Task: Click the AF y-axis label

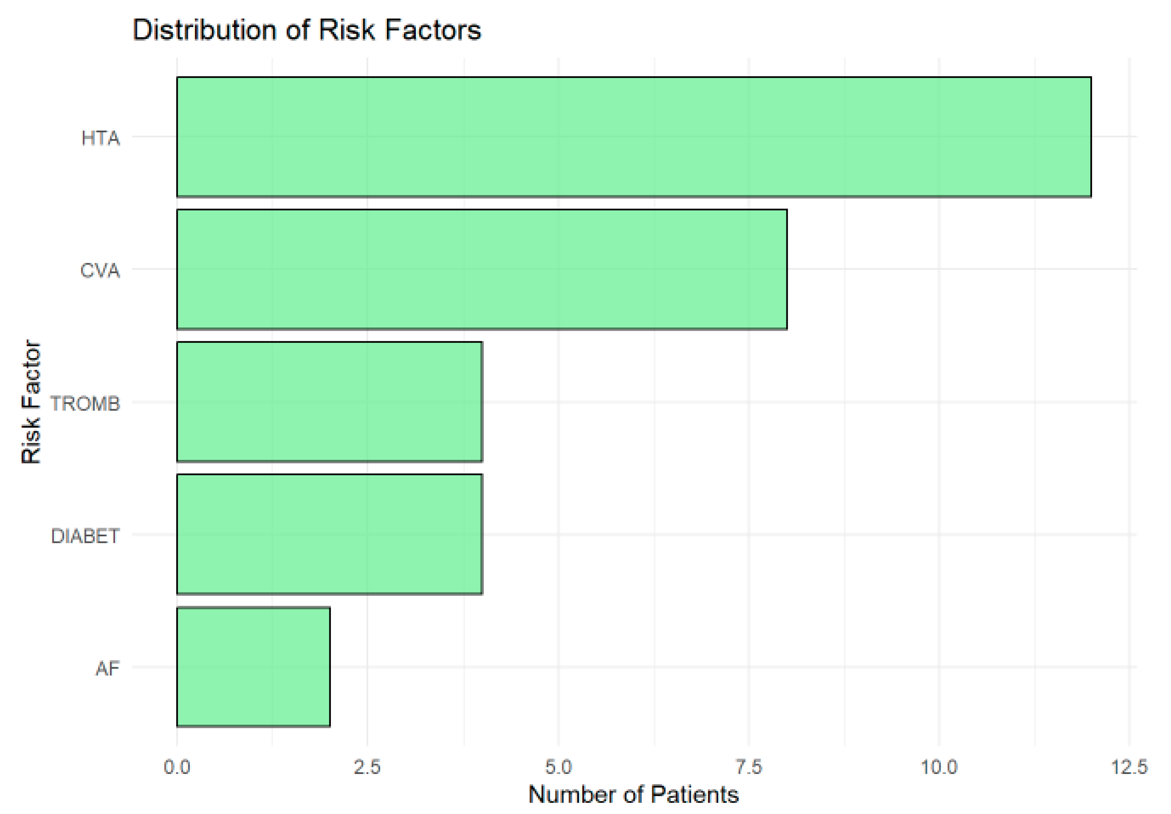Action: point(107,668)
